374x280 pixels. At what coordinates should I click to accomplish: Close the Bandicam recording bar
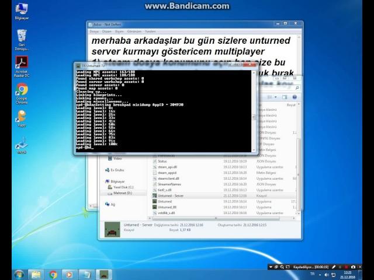(x=360, y=267)
